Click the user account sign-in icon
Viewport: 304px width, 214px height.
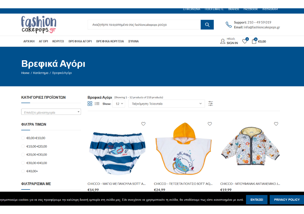(223, 41)
